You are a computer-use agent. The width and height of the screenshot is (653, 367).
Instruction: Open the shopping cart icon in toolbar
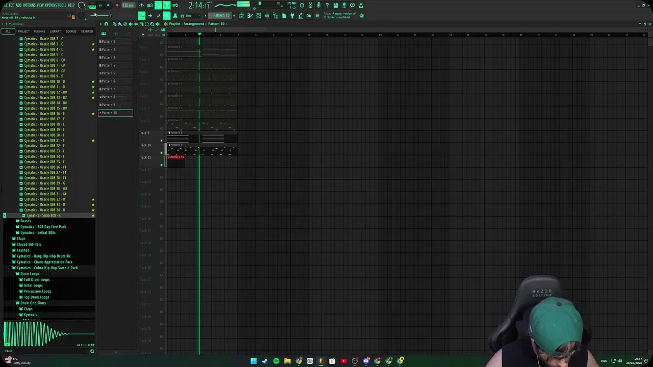pyautogui.click(x=317, y=15)
